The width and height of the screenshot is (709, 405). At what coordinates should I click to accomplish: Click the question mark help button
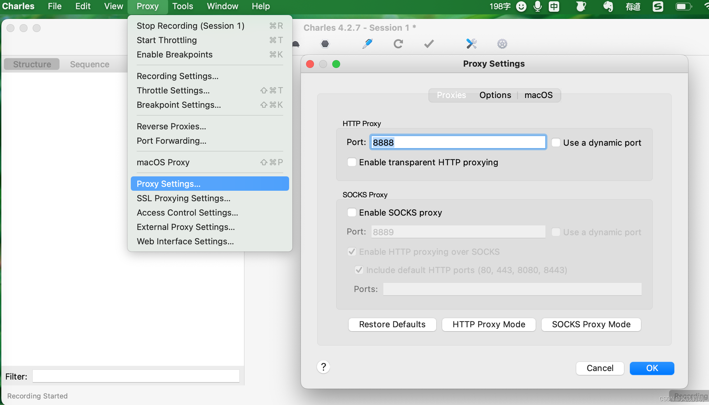323,367
